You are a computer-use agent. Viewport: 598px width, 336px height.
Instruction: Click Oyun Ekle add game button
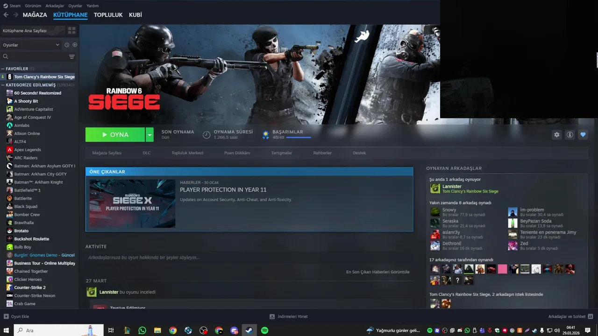coord(16,316)
